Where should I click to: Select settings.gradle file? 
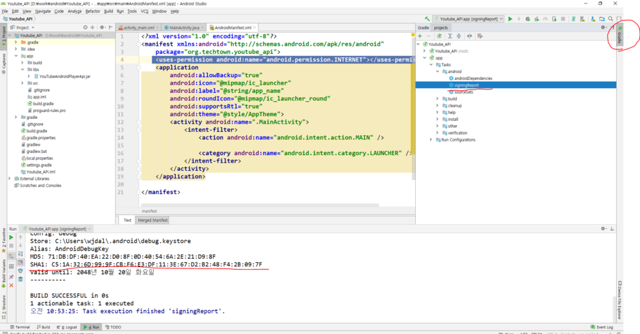36,165
